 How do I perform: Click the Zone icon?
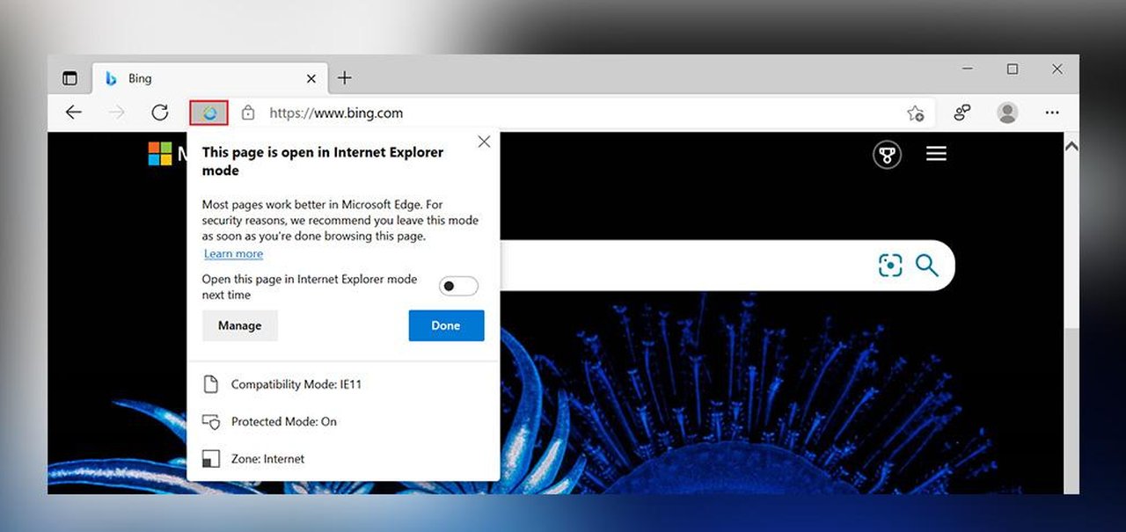coord(210,459)
